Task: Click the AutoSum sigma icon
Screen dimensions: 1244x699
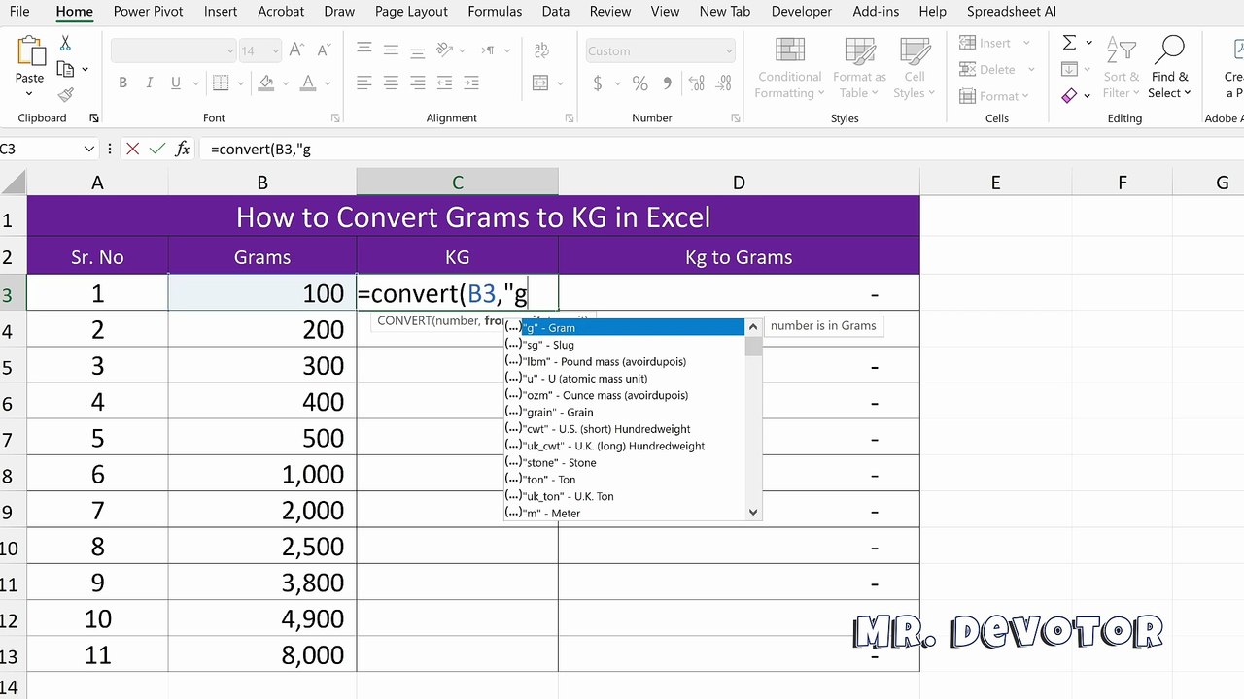Action: coord(1069,43)
